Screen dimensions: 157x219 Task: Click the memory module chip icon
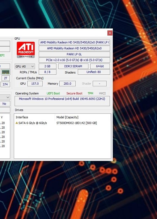6,72
